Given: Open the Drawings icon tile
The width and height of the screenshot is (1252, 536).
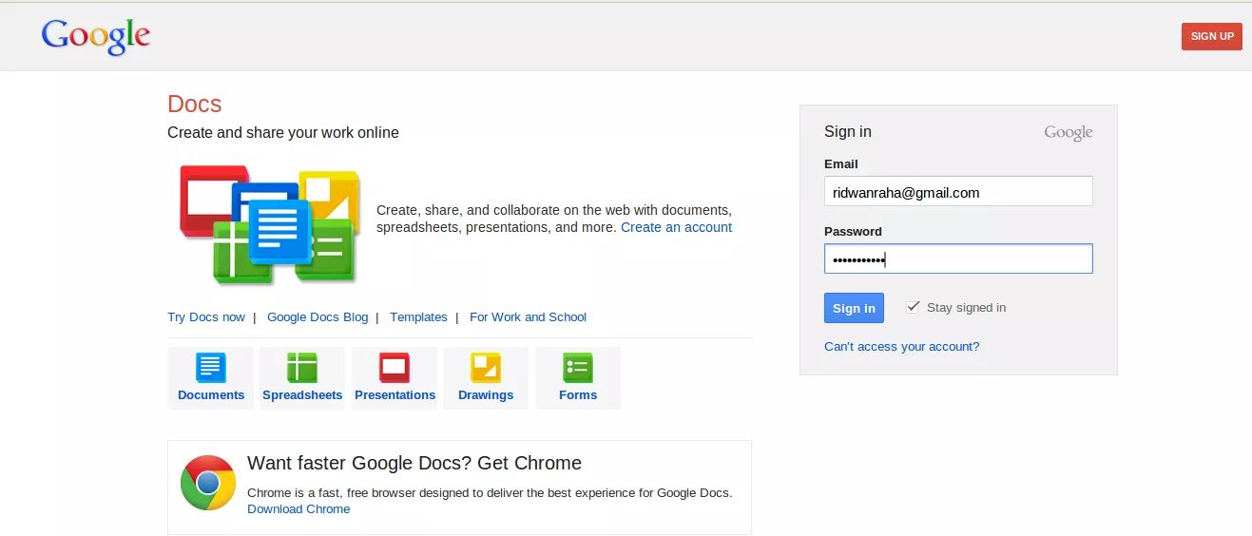Looking at the screenshot, I should pos(486,377).
